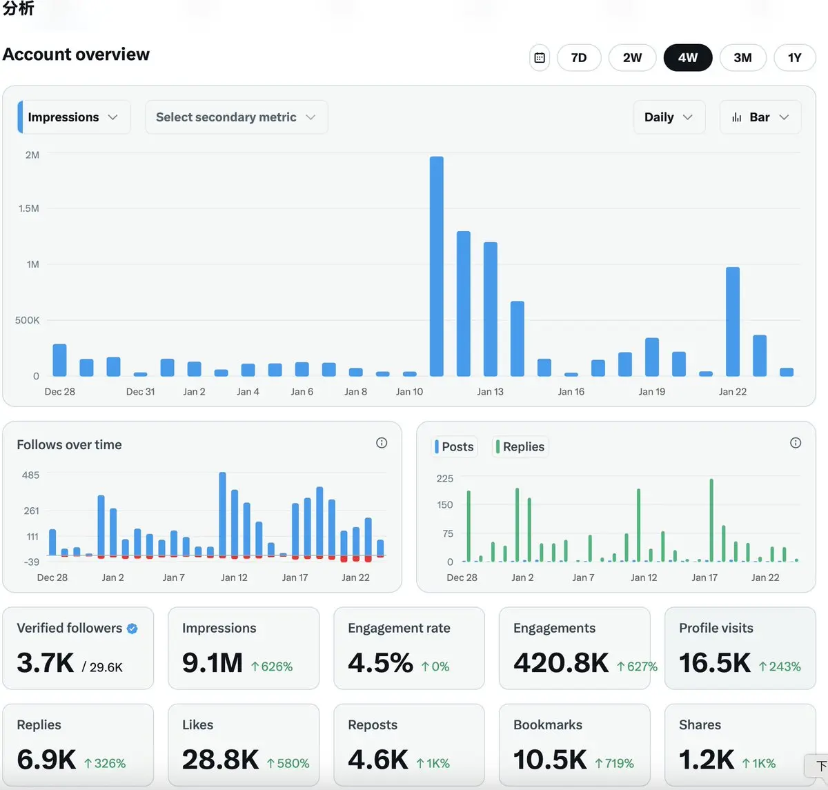Switch the time range to 3M
The image size is (828, 790).
742,58
